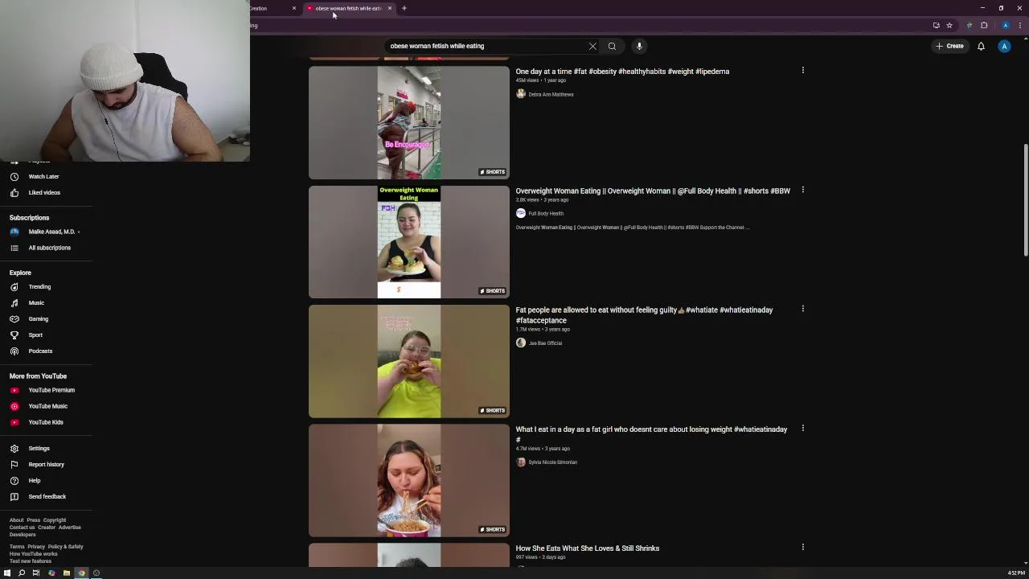Open Sport in Explore section
Screen dimensions: 1029x579
(x=35, y=335)
